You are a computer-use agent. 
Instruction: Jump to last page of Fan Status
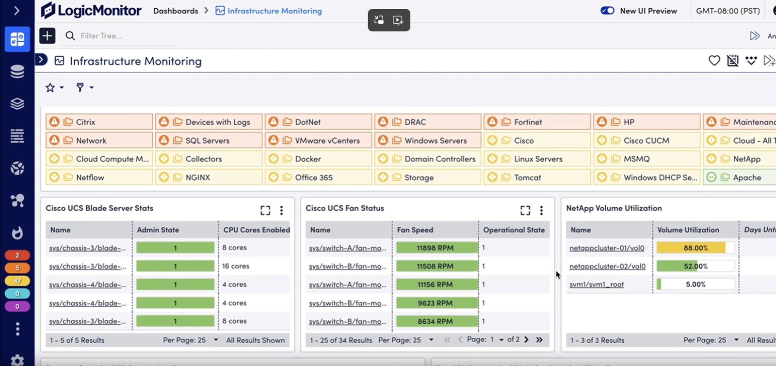pyautogui.click(x=539, y=340)
